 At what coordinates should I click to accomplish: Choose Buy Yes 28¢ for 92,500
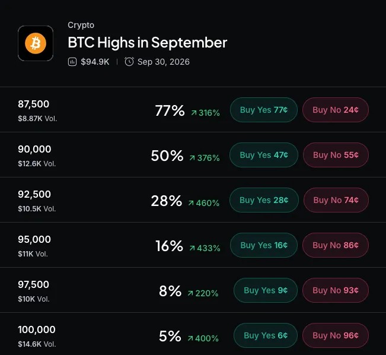click(x=264, y=200)
